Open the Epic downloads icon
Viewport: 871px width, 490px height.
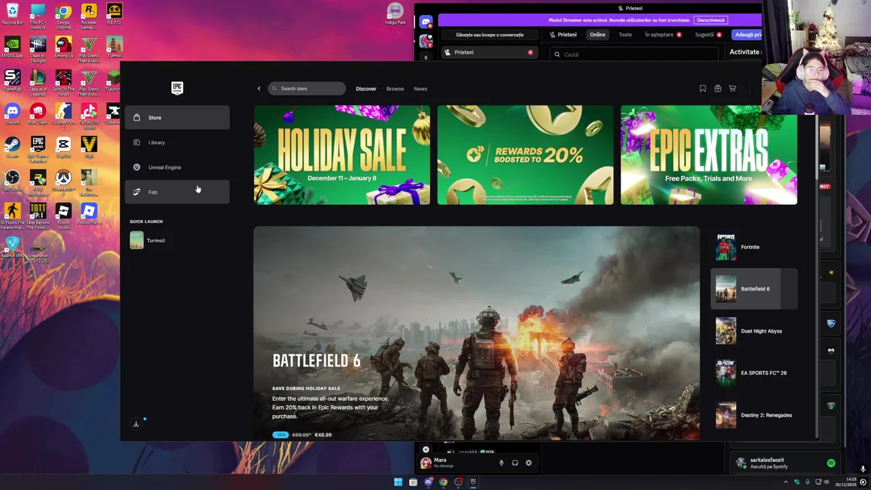(x=136, y=424)
